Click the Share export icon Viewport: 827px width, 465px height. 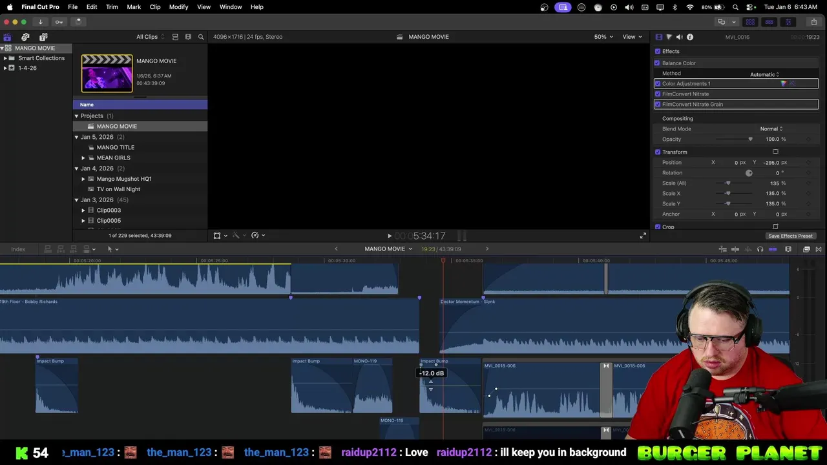click(813, 22)
